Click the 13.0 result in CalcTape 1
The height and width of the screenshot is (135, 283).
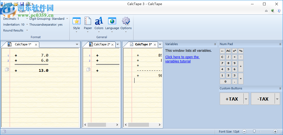44,70
